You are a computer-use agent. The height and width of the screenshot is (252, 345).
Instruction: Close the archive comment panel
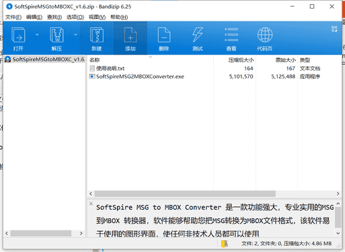(91, 204)
